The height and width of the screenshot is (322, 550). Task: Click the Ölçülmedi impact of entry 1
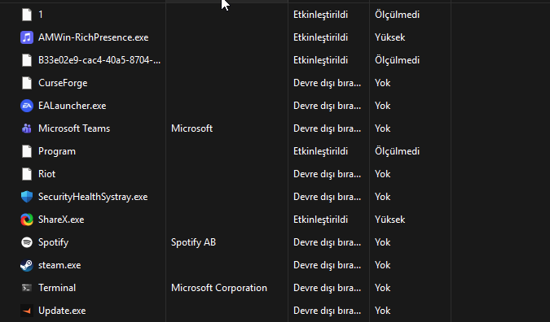coord(397,15)
